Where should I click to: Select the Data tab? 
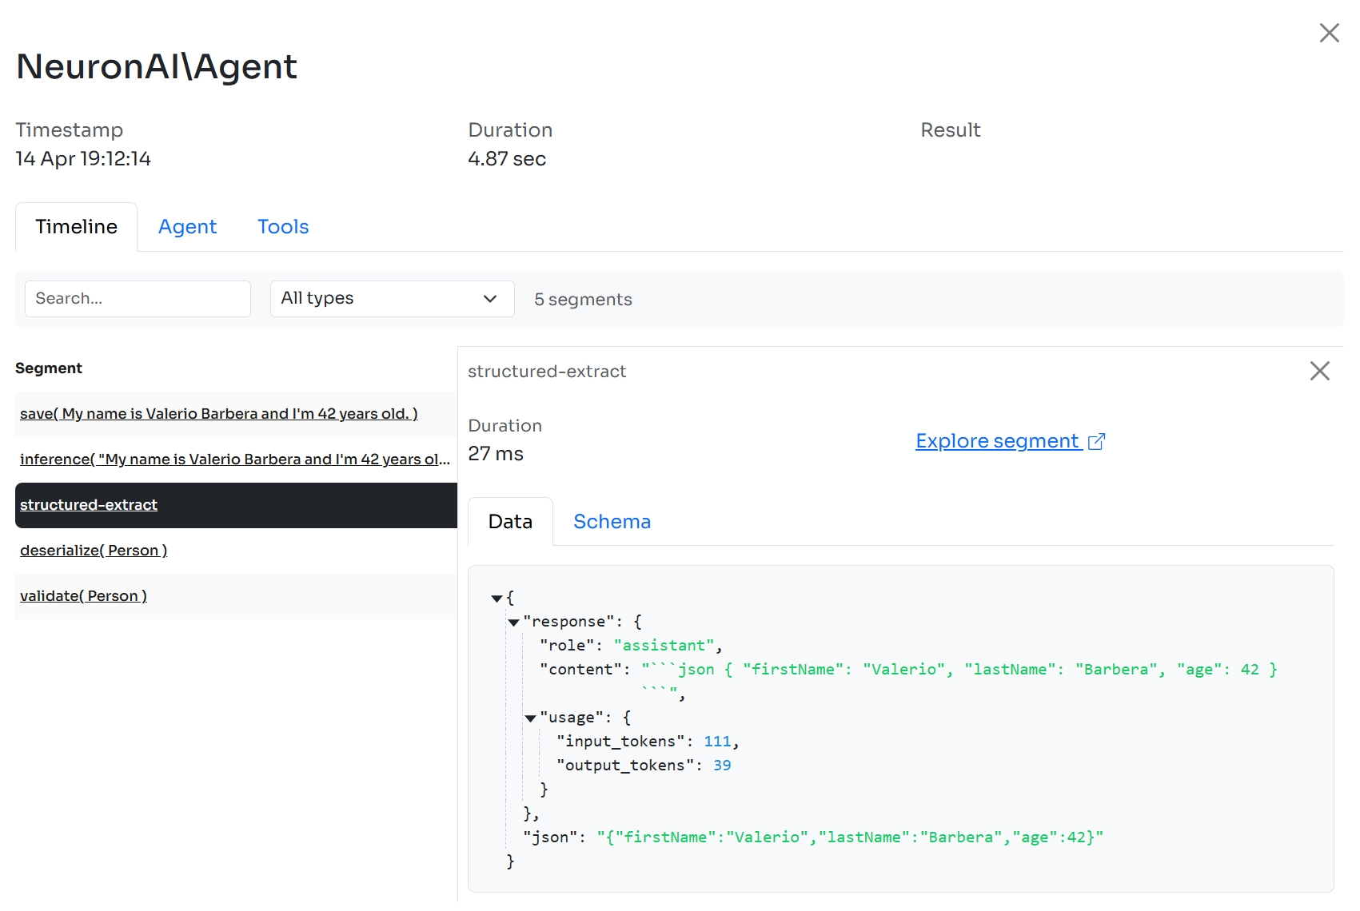point(510,522)
